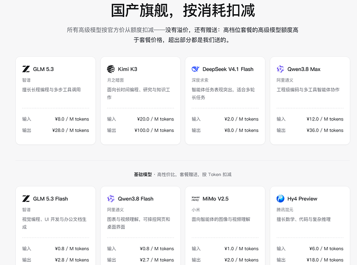Click DeepSeek V4.1 Flash input price ¥2.0
This screenshot has width=357, height=265.
pyautogui.click(x=241, y=119)
